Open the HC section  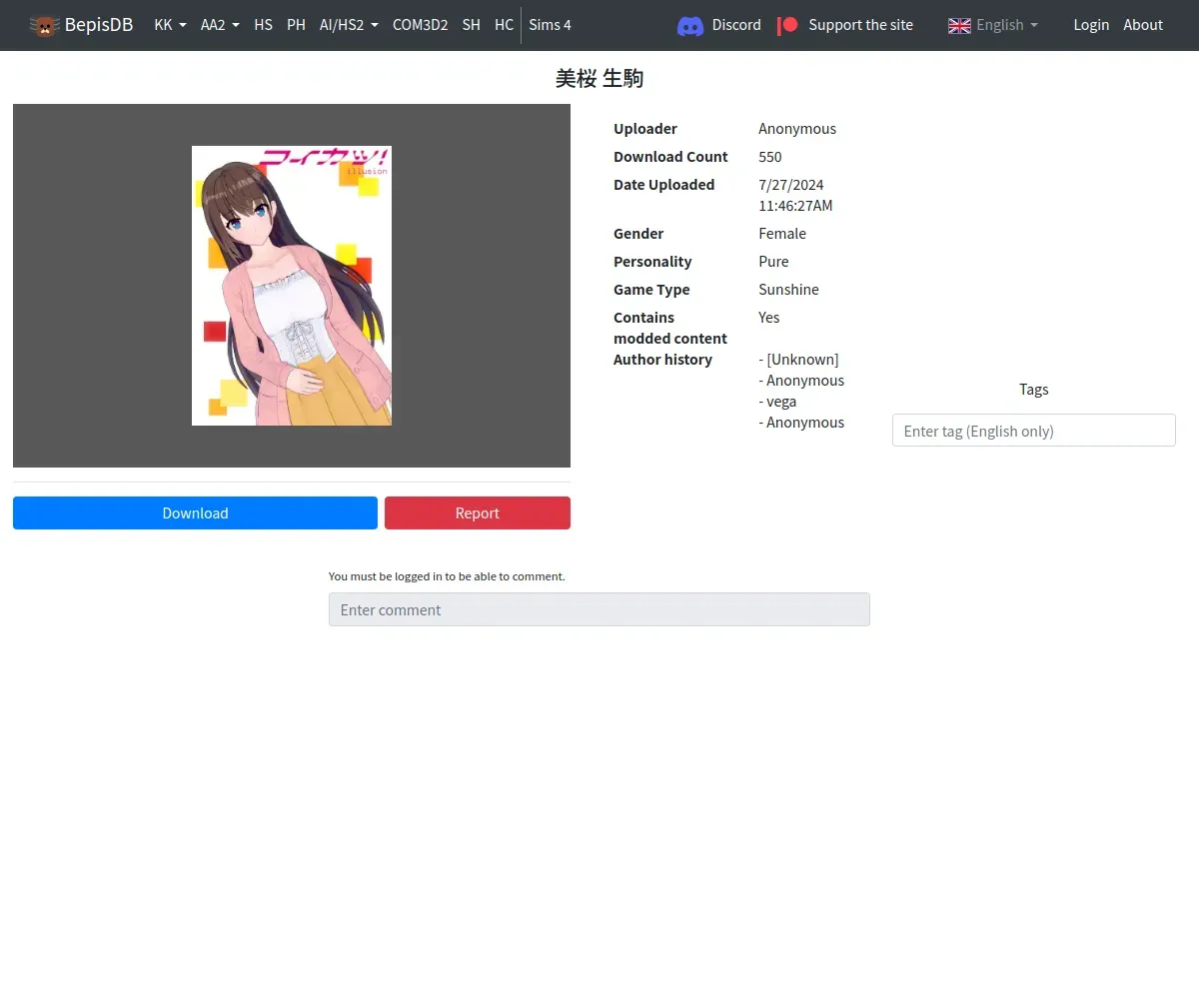504,25
